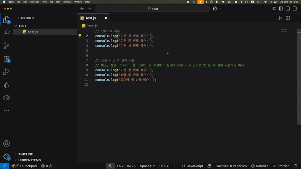Toggle the Secondary Side Bar visibility

[295, 9]
